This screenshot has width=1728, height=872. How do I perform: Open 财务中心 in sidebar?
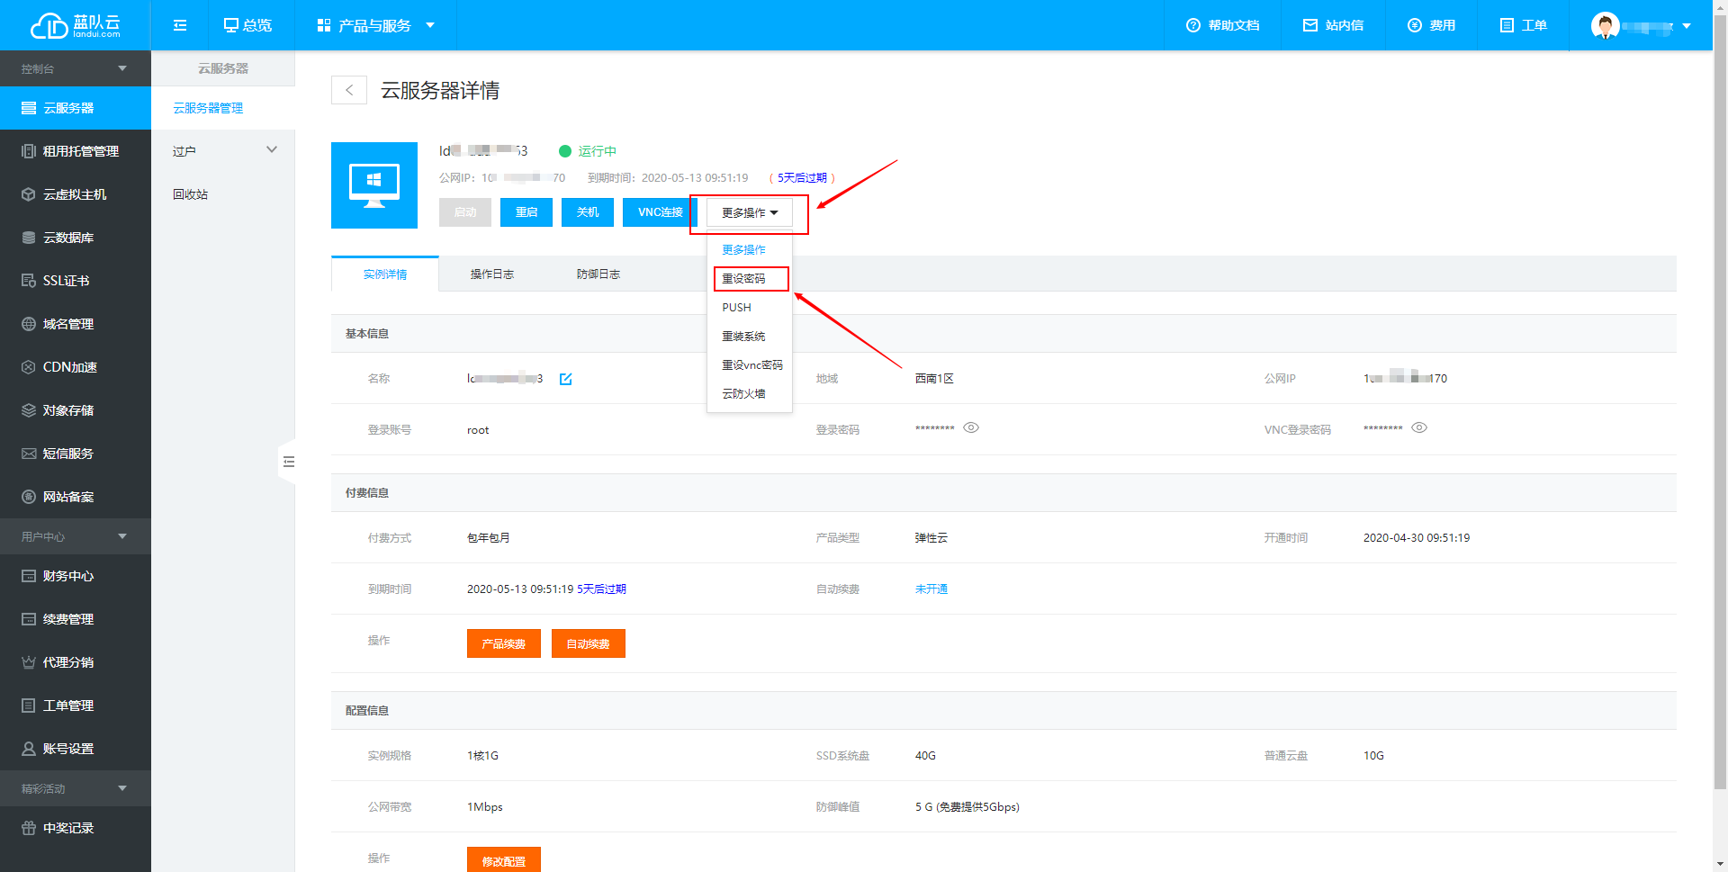[x=76, y=576]
